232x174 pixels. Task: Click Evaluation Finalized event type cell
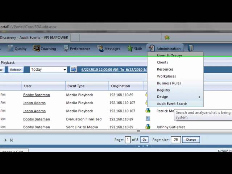tap(84, 119)
